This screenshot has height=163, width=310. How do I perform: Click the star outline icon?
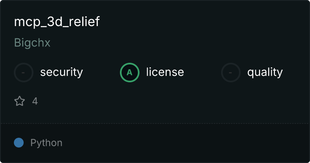coord(20,101)
